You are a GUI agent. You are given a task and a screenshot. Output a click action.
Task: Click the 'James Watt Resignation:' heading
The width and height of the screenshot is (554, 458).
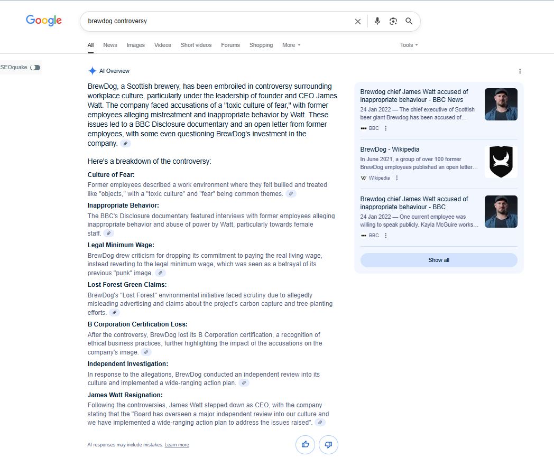[125, 395]
